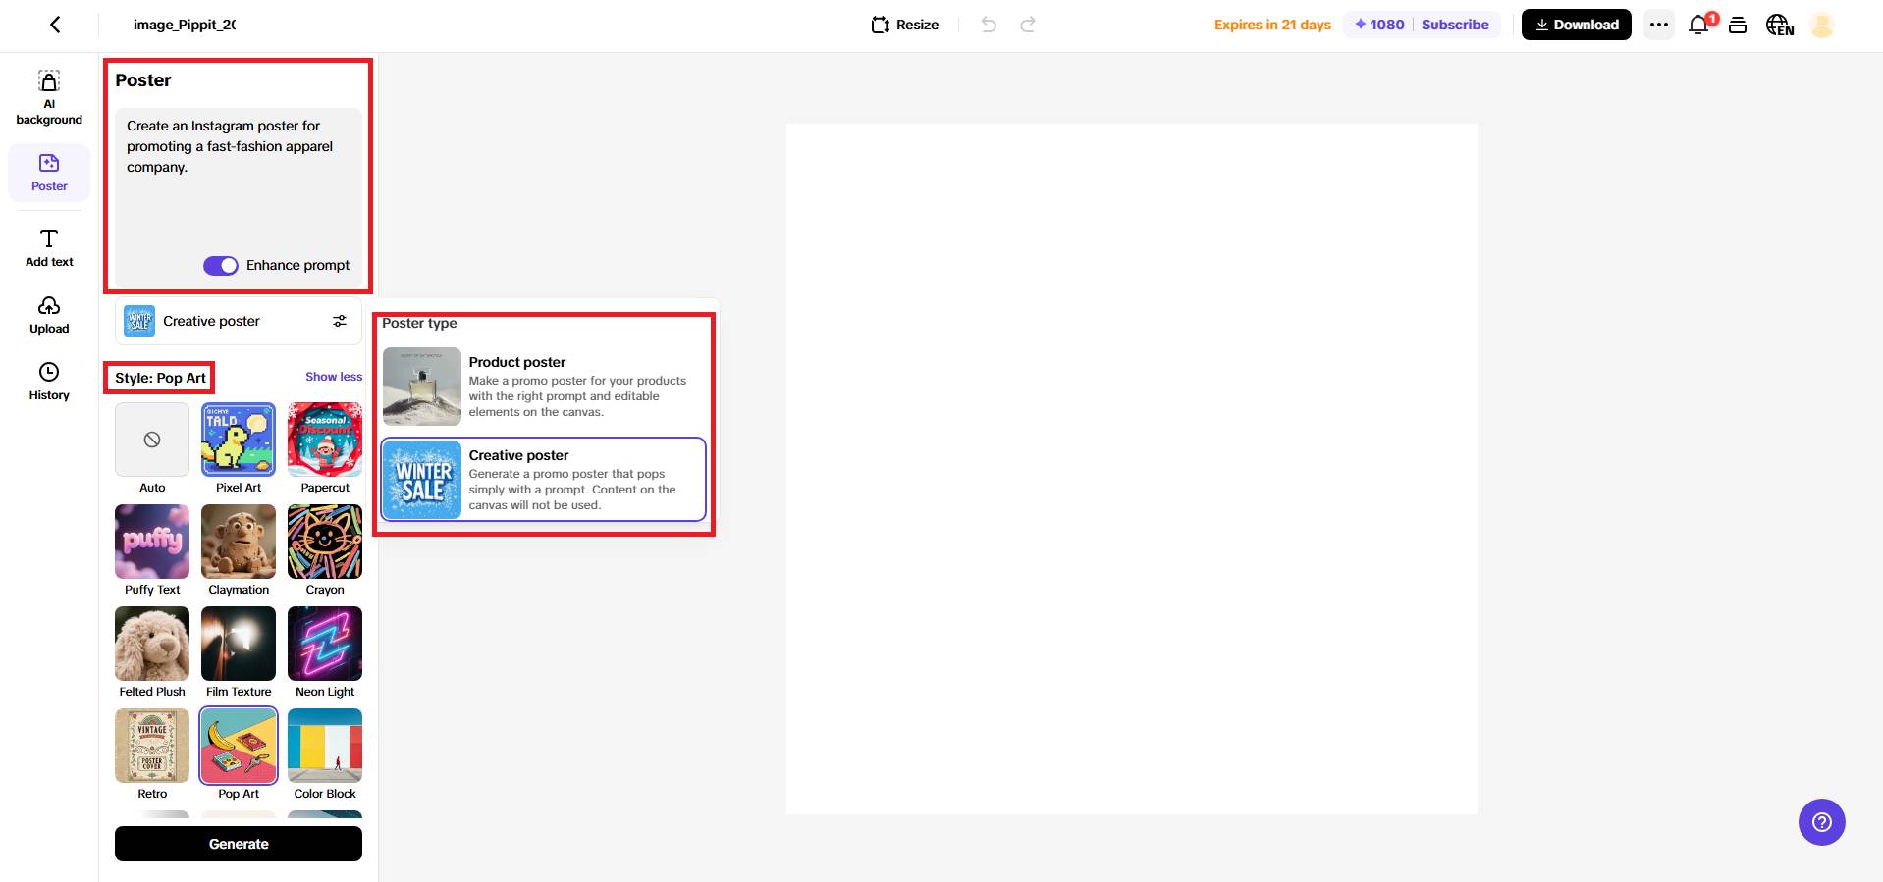Click the Download button
Screen dimensions: 1883x882
[1577, 25]
